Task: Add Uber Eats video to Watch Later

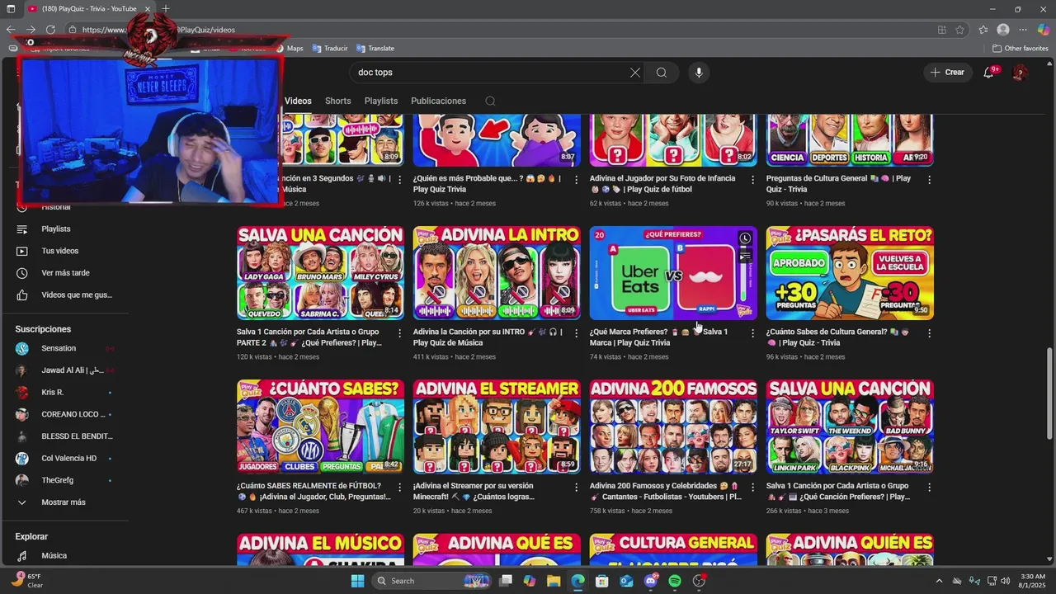Action: 745,238
